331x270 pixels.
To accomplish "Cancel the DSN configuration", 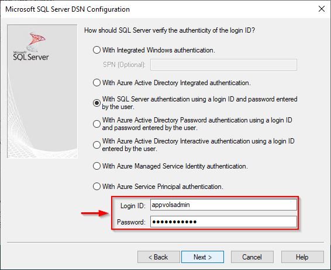I will click(x=252, y=257).
